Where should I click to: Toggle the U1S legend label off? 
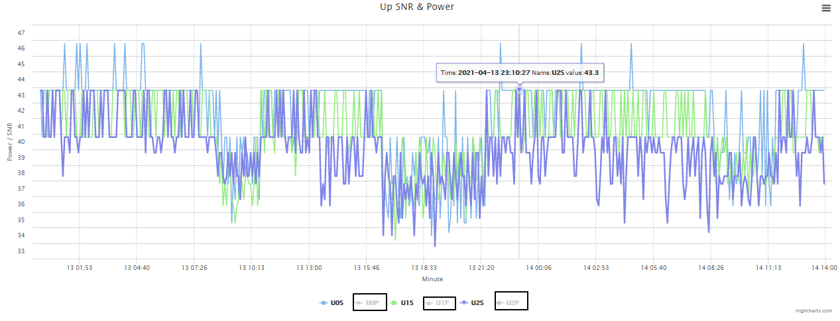pyautogui.click(x=407, y=303)
